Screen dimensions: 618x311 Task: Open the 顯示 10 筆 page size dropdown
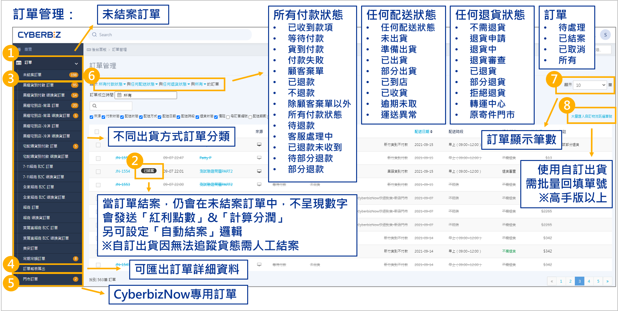tap(590, 85)
